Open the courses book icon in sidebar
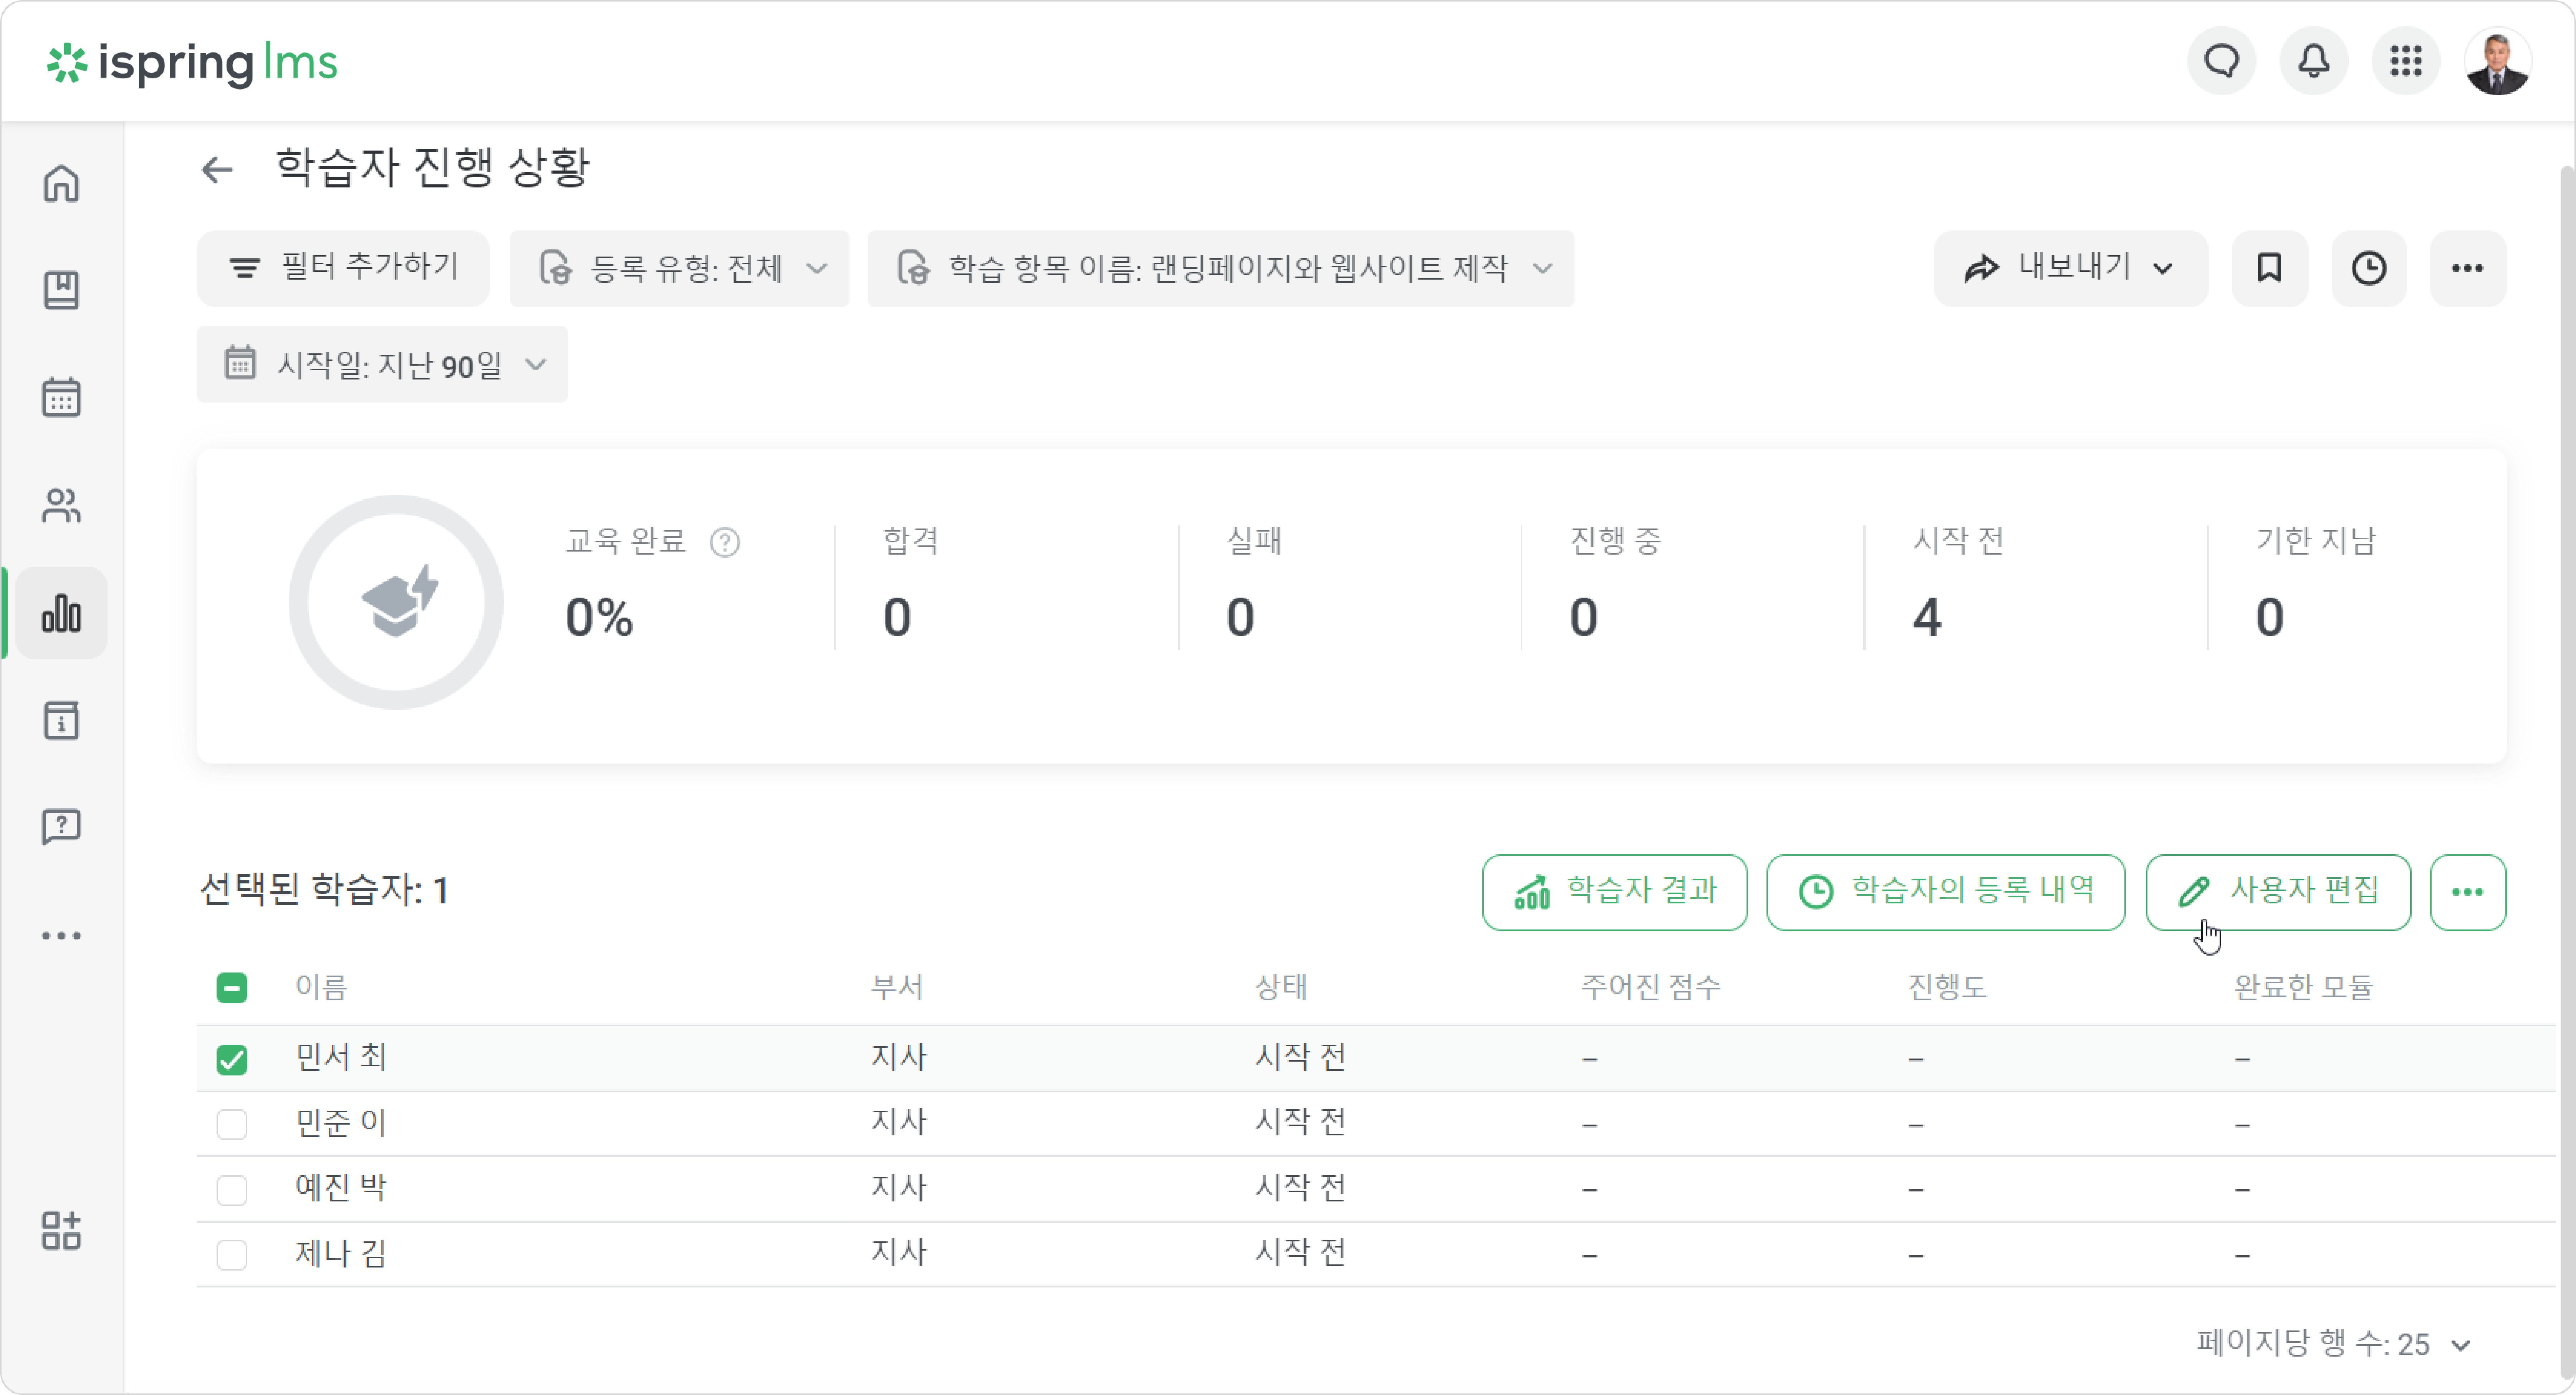 click(x=61, y=290)
